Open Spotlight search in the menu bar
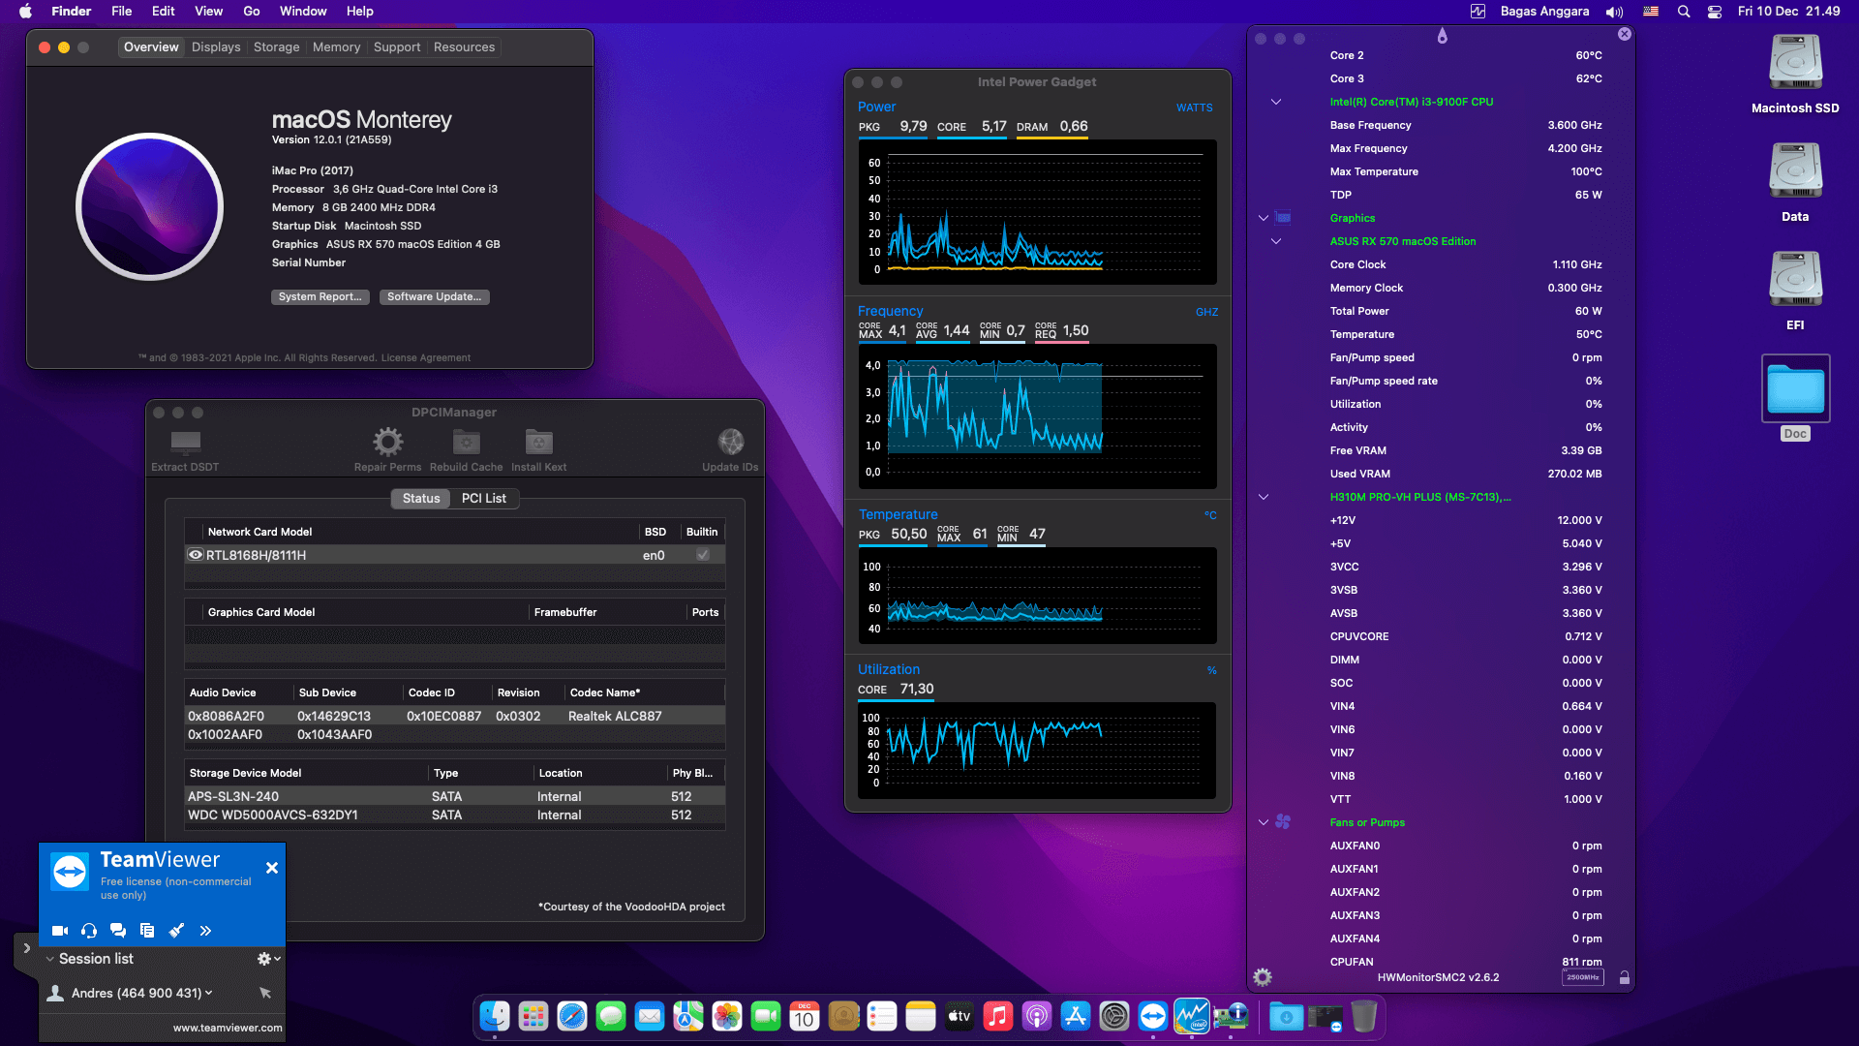The image size is (1859, 1046). (1684, 12)
